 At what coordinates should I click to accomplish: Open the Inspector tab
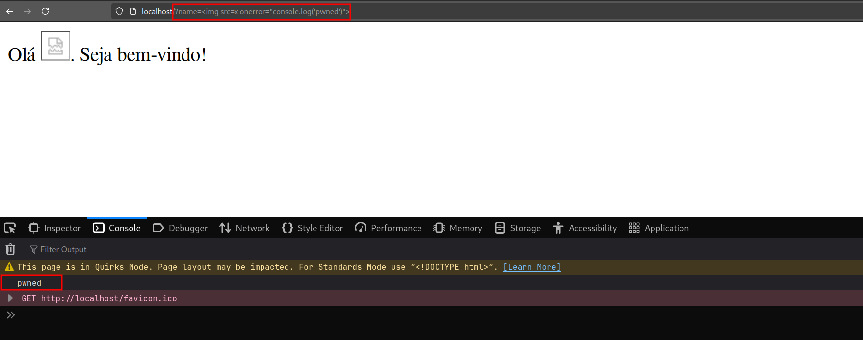point(55,228)
